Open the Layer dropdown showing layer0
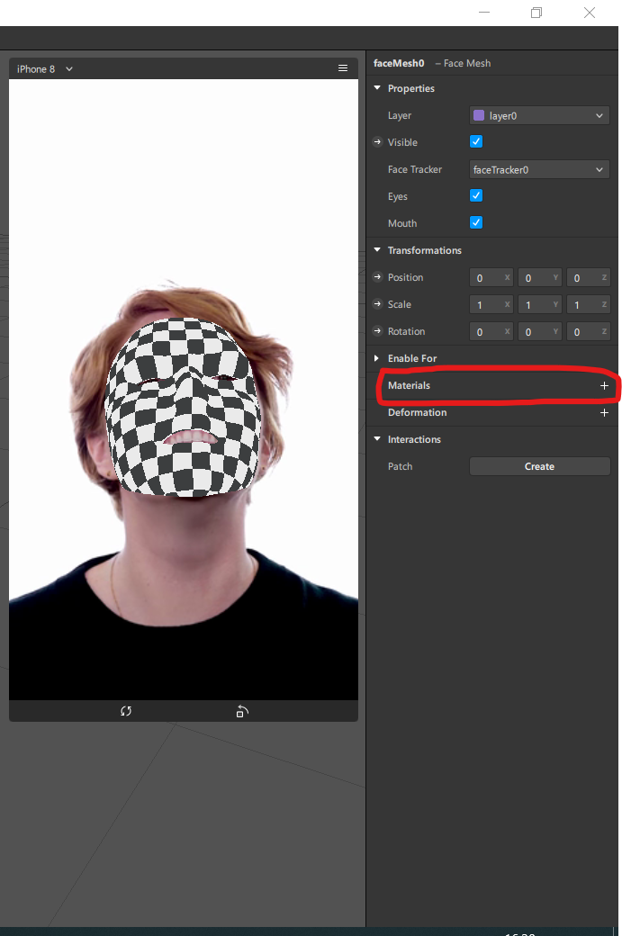Screen dimensions: 622x936 coord(539,116)
